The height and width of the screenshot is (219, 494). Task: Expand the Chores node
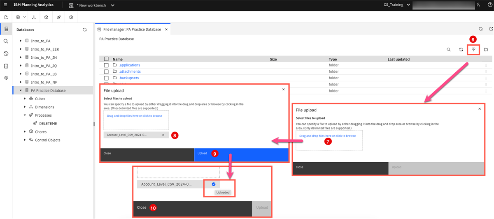click(25, 132)
